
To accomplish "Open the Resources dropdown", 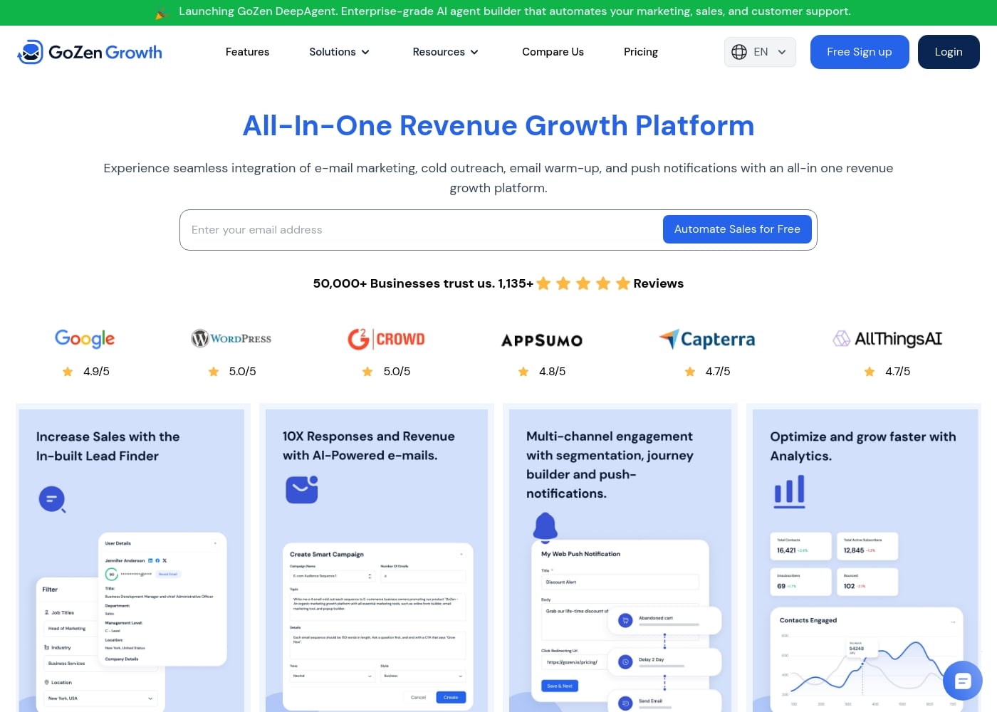I will coord(445,51).
